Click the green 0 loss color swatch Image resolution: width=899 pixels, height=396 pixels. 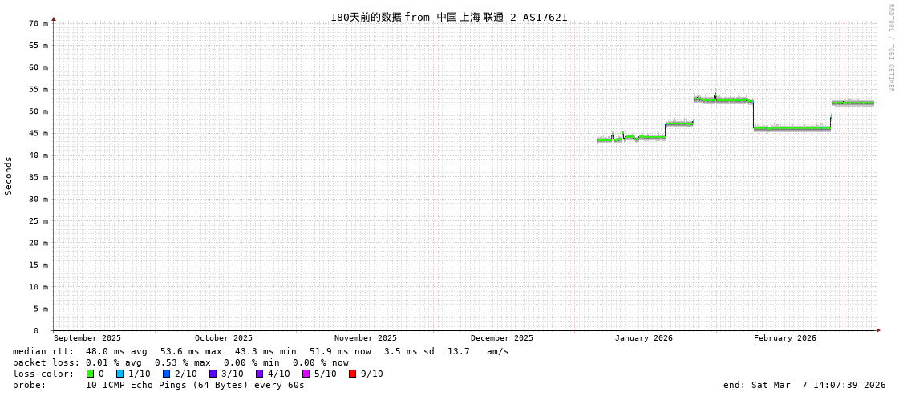click(x=91, y=374)
